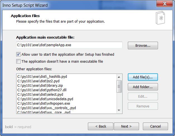Click the main executable file path field

pos(69,45)
